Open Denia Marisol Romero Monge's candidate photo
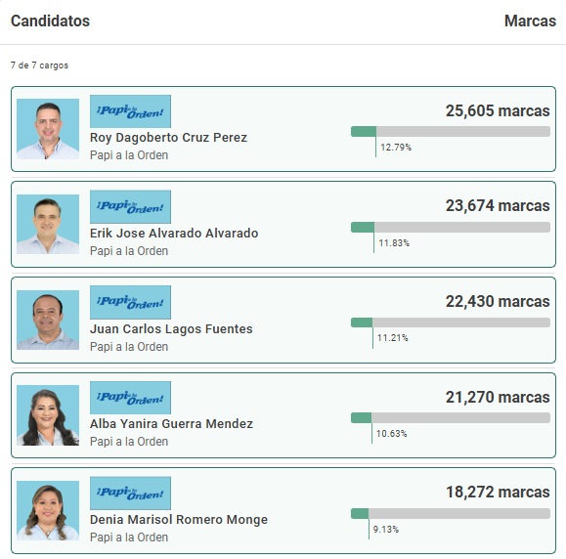566x559 pixels. click(48, 511)
